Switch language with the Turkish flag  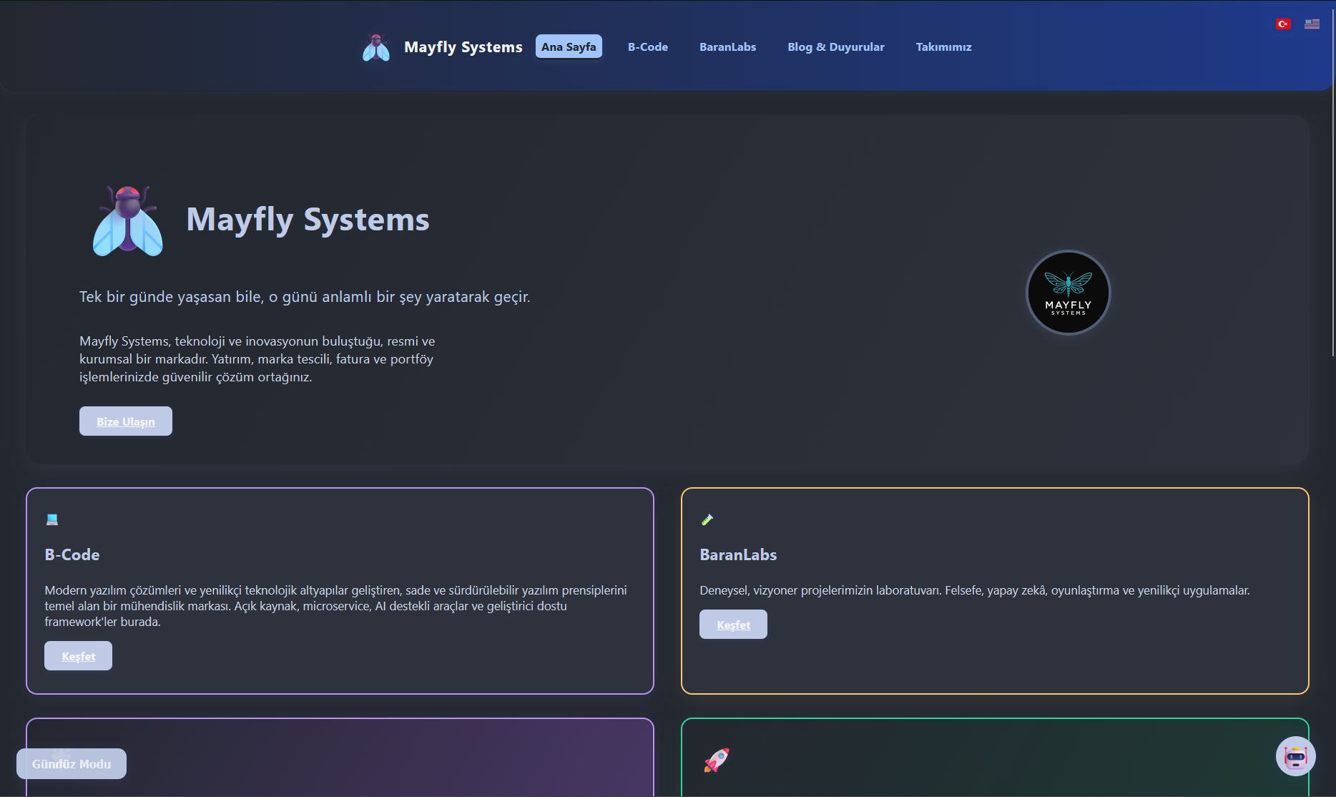(x=1283, y=24)
